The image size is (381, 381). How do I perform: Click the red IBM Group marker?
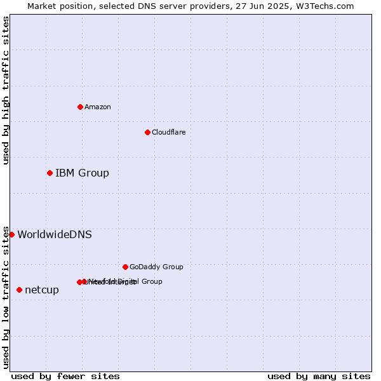(50, 173)
